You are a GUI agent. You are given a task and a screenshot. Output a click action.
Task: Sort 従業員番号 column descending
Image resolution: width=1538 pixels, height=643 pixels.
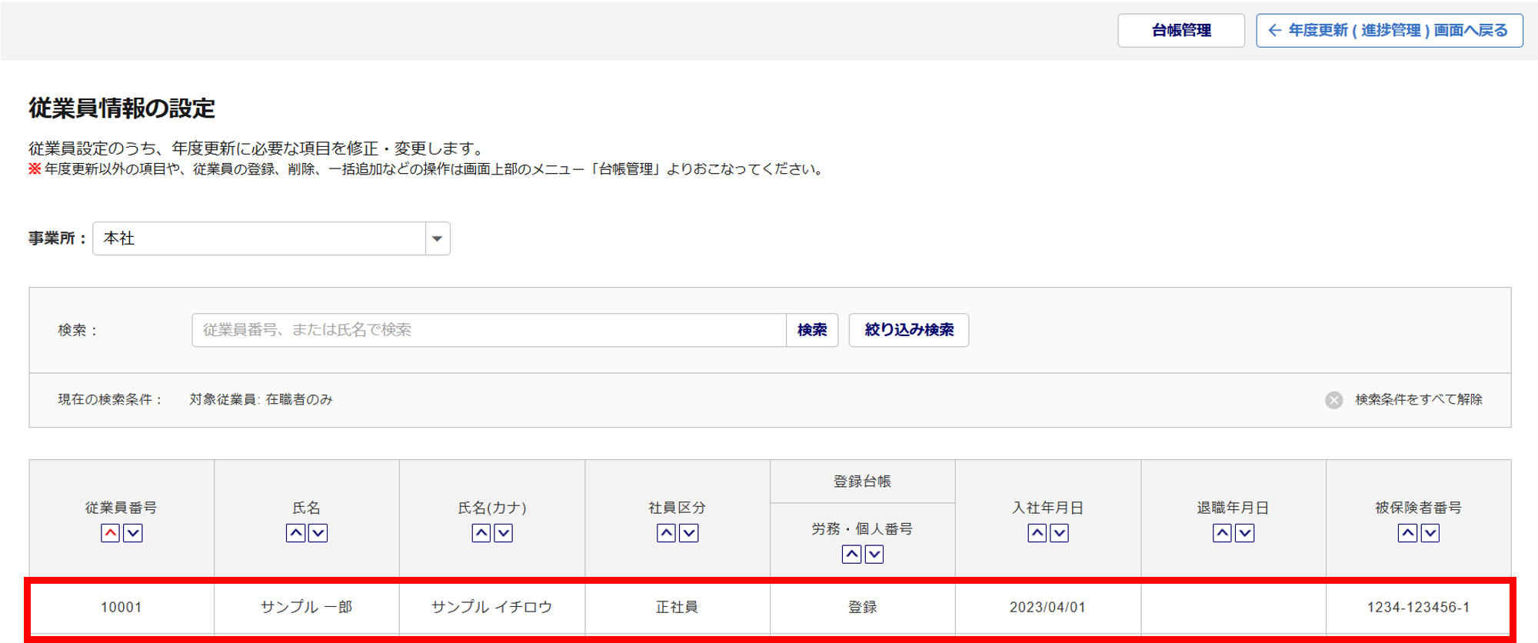[133, 533]
